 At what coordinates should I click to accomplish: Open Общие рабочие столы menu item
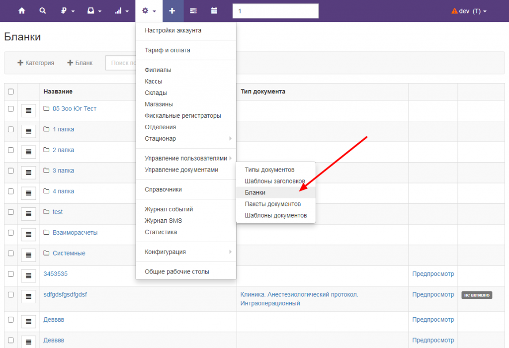[x=186, y=272]
